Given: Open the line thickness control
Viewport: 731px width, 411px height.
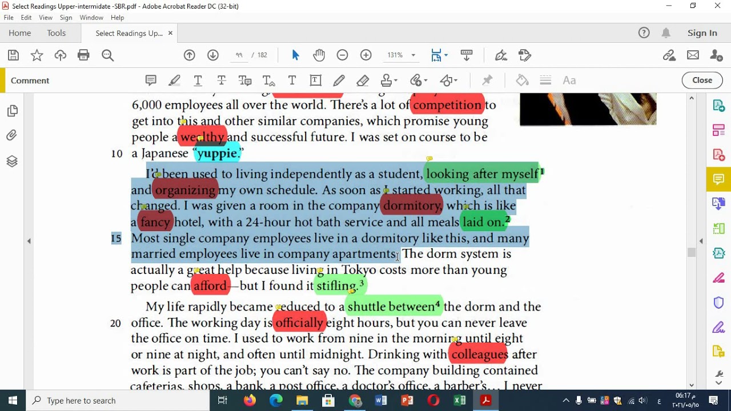Looking at the screenshot, I should (545, 80).
